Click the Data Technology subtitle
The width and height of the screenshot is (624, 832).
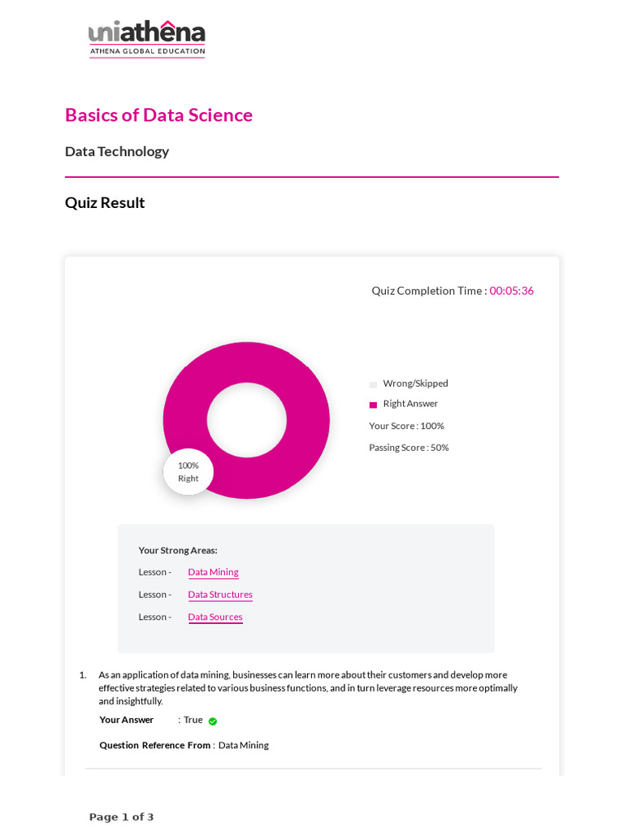click(x=117, y=151)
